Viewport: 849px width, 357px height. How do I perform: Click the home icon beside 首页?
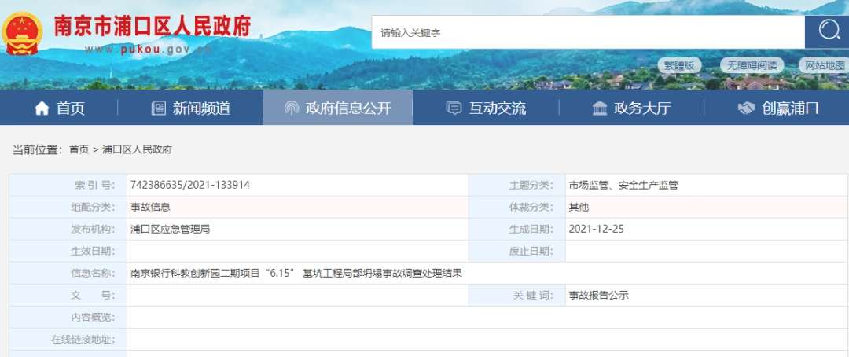point(42,109)
